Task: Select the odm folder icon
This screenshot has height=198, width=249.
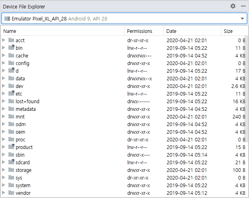Action: click(x=11, y=124)
